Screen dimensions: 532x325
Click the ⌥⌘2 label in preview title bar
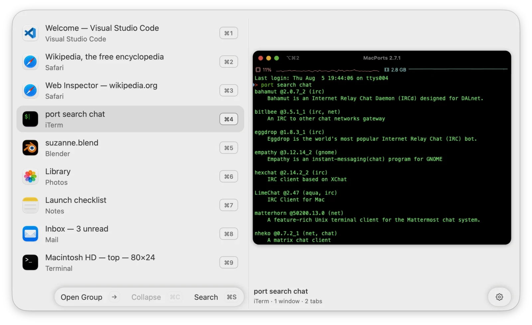point(293,58)
